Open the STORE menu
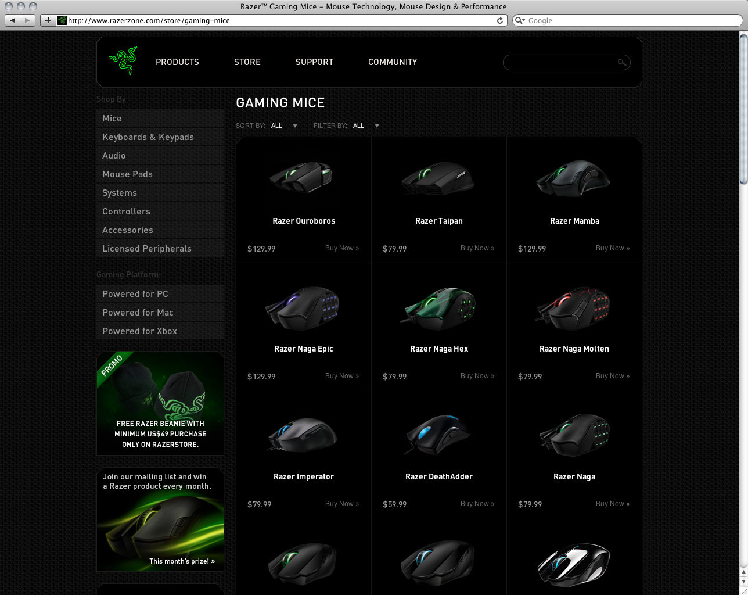This screenshot has height=595, width=748. coord(247,62)
